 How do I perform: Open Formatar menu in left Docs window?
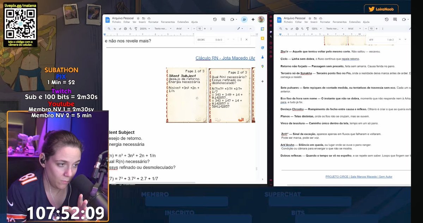pyautogui.click(x=153, y=22)
